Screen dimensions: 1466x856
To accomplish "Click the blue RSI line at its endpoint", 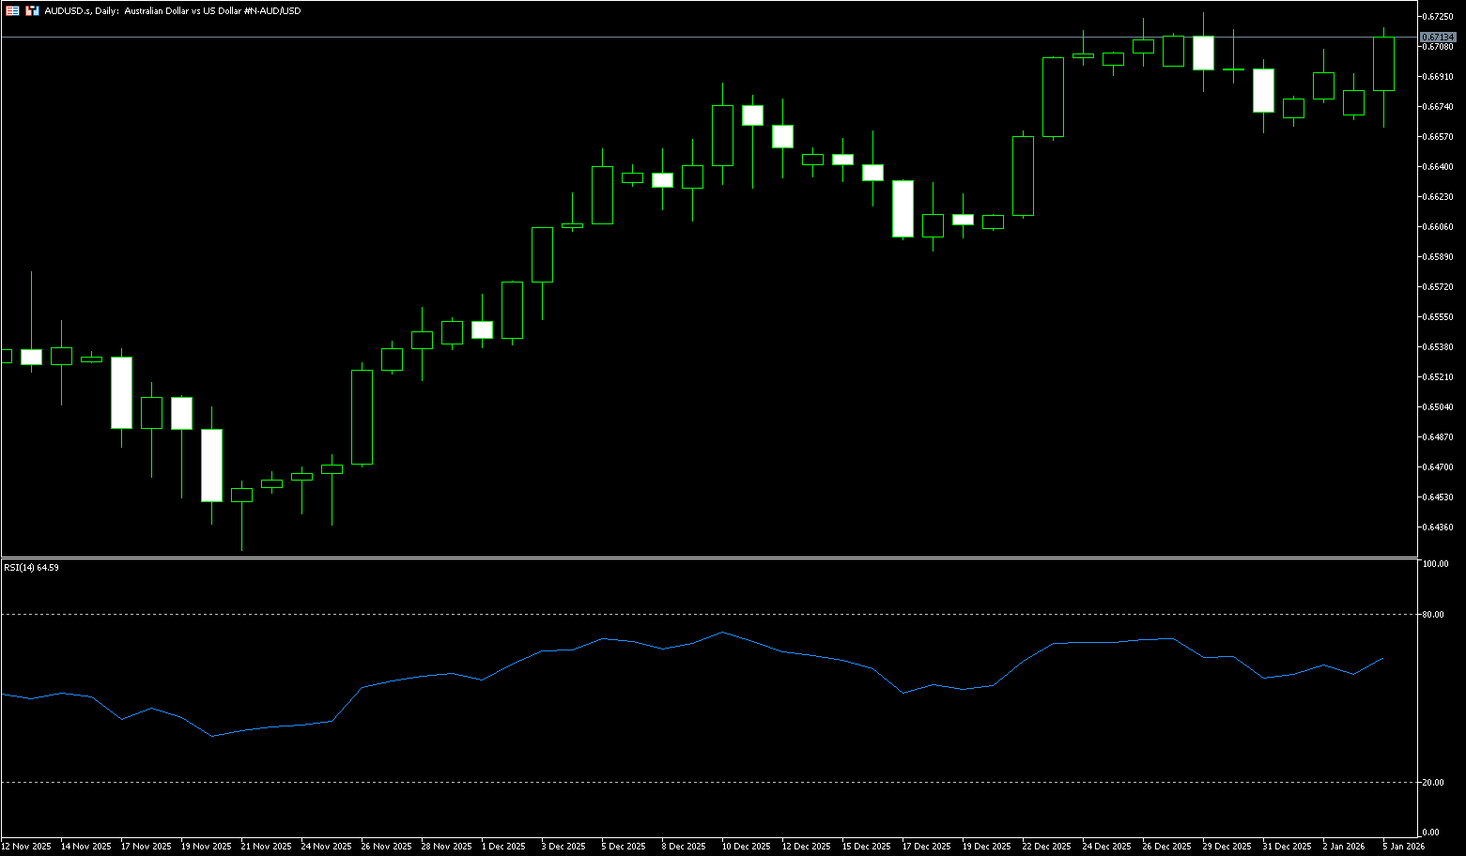I will point(1383,658).
